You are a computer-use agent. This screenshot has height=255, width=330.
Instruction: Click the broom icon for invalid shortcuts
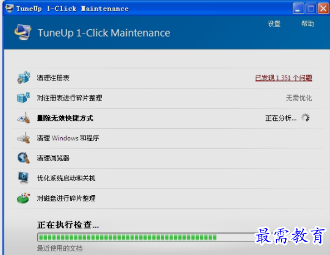click(24, 118)
